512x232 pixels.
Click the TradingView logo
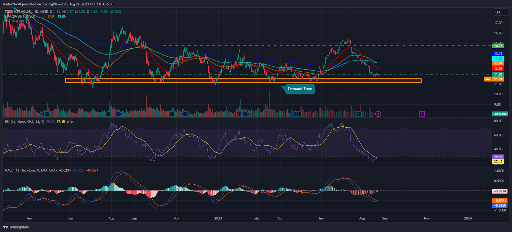pos(16,227)
